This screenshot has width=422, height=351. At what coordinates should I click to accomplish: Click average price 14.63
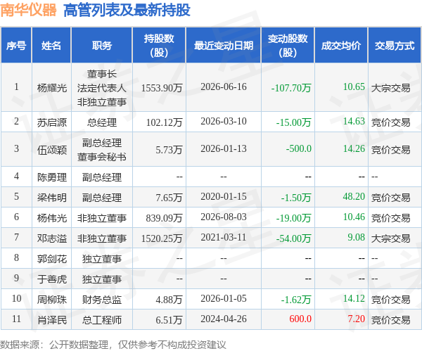coord(354,121)
